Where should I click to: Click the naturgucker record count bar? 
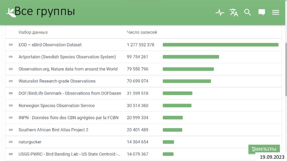(x=168, y=142)
